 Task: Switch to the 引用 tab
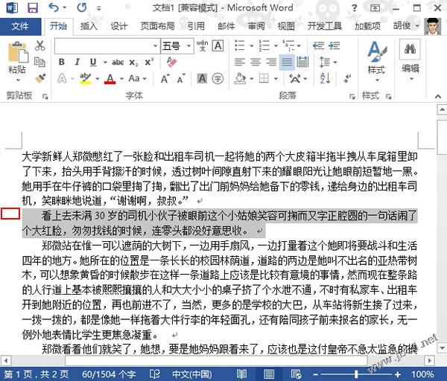[x=196, y=26]
